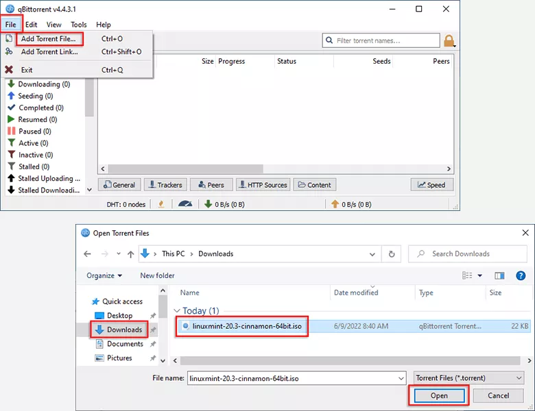Viewport: 535px width, 411px height.
Task: Click sidebar scroll-down chevron in qBittorrent
Action: 89,190
